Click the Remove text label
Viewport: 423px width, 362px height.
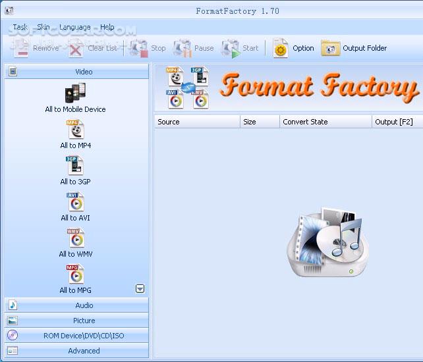46,48
